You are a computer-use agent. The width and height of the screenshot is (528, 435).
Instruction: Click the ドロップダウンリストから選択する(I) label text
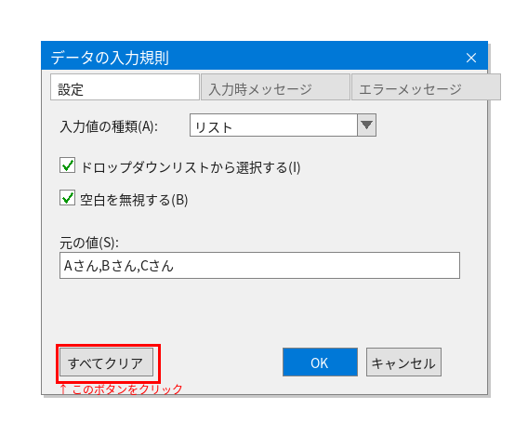coord(191,167)
